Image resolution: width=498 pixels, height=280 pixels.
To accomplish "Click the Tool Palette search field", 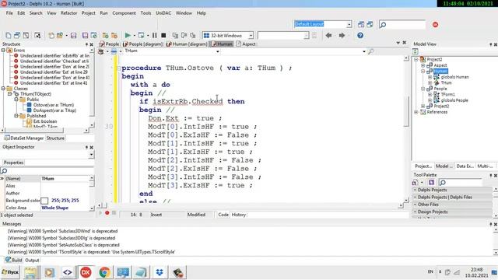I will coord(460,182).
